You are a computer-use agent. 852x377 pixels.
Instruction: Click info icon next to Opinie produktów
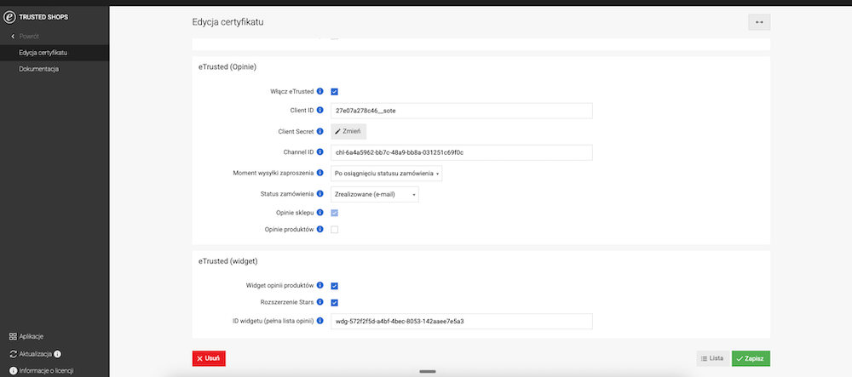pyautogui.click(x=320, y=229)
